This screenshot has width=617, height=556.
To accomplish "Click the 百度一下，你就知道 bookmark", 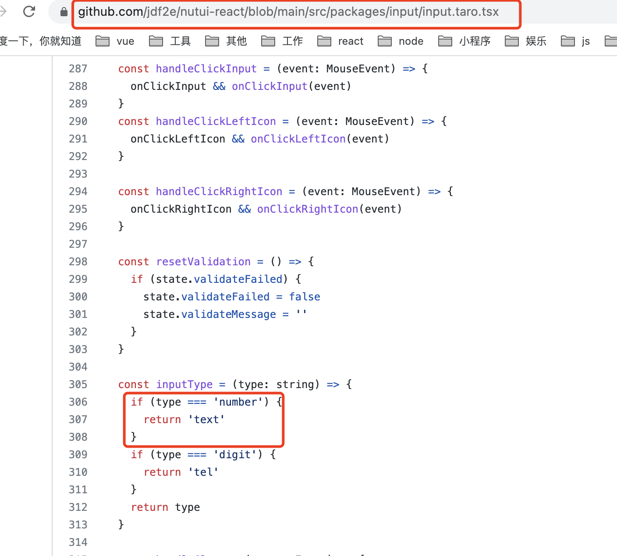I will [42, 41].
